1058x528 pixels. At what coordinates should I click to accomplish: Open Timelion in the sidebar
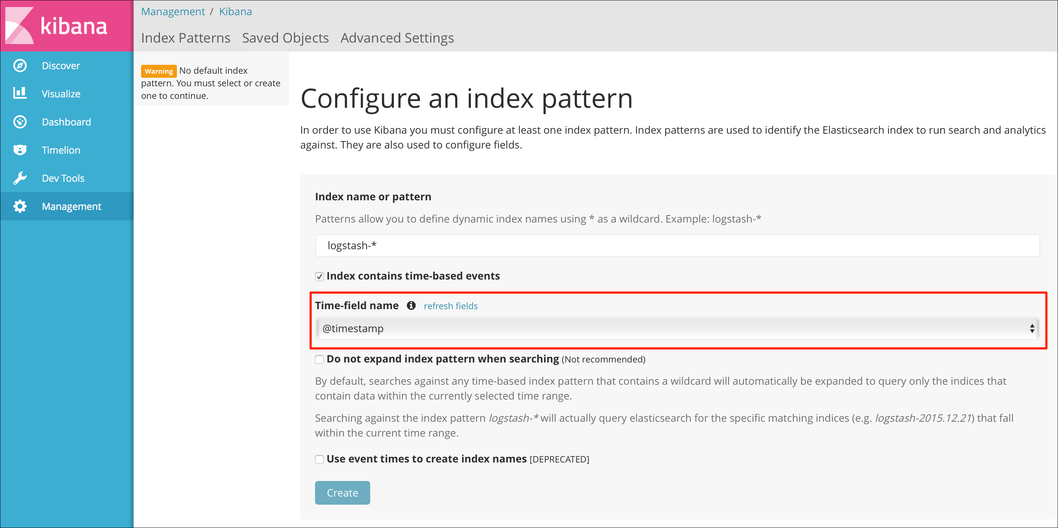(67, 150)
